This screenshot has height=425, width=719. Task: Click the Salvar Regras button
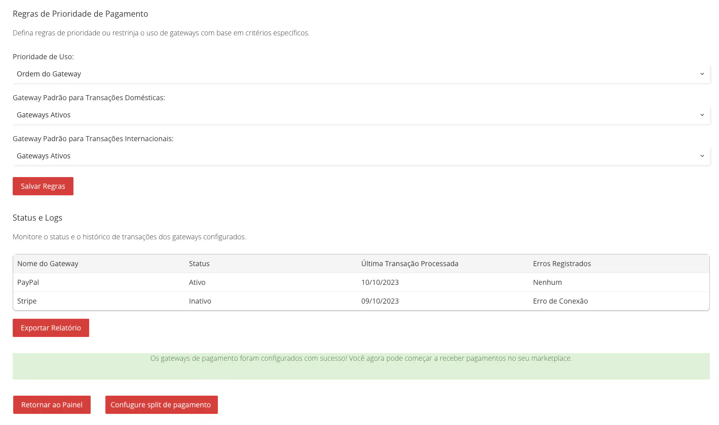(x=43, y=186)
